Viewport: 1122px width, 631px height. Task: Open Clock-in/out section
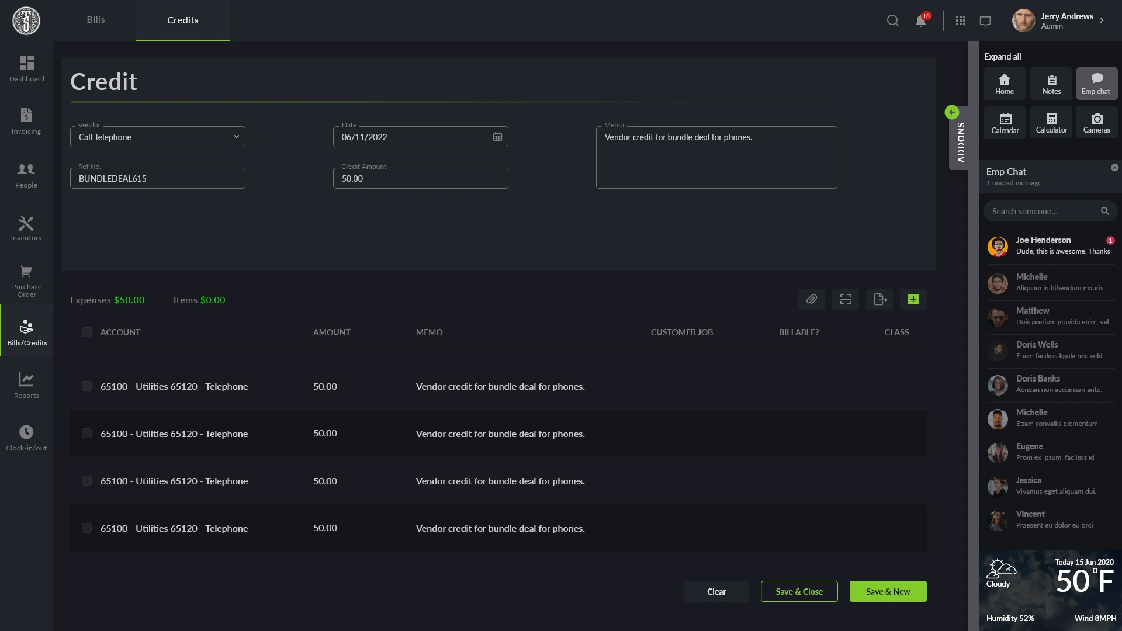tap(26, 438)
